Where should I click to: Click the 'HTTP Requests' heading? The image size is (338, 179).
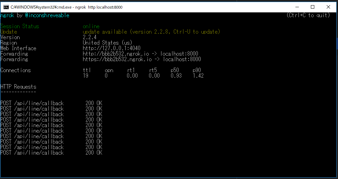point(18,87)
